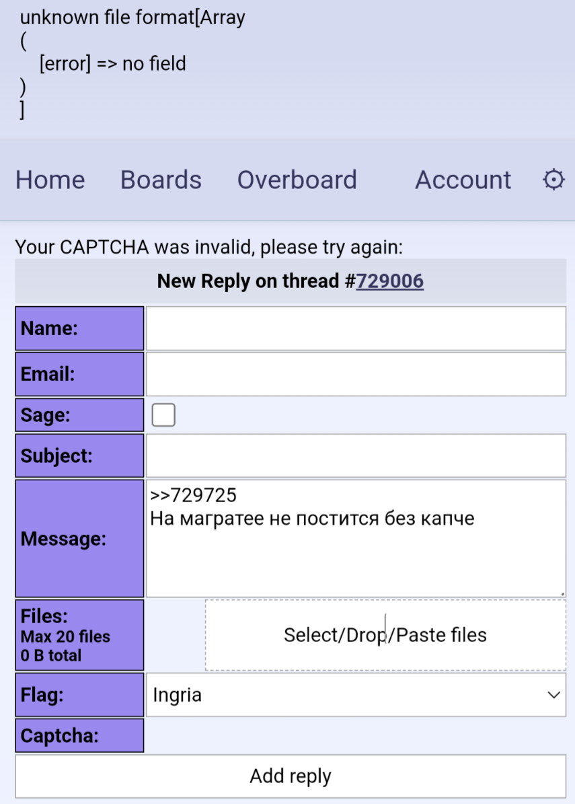This screenshot has height=804, width=575.
Task: Focus the Email input field
Action: click(x=356, y=374)
